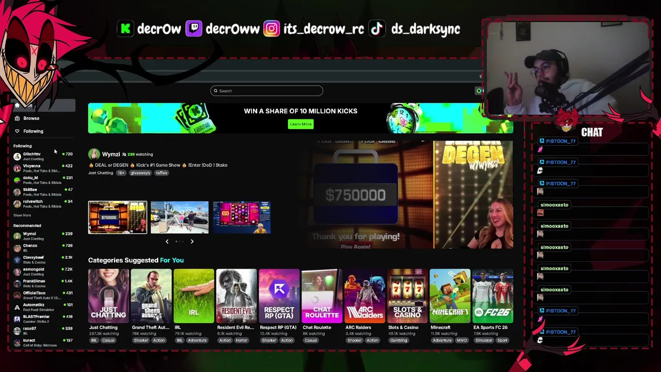Click the 'Categories Suggested For You' heading
The height and width of the screenshot is (372, 661).
tap(136, 260)
